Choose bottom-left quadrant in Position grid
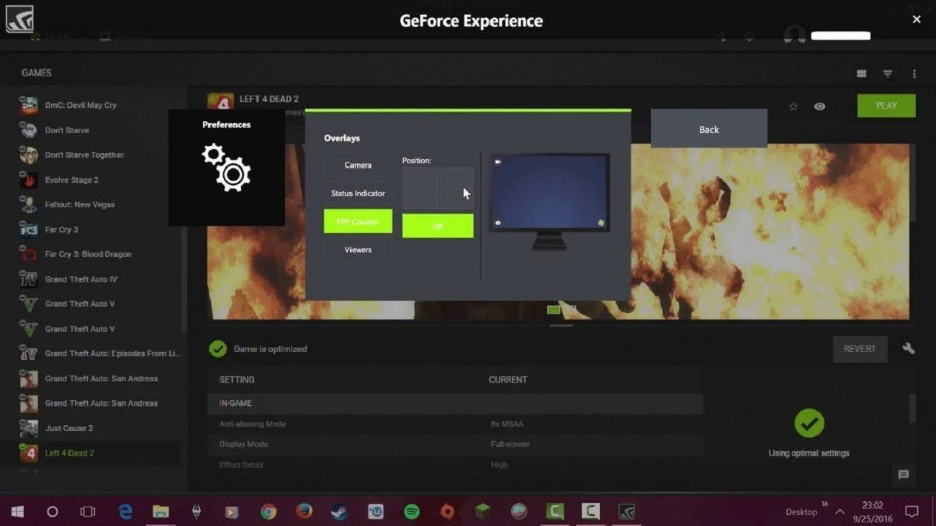Viewport: 936px width, 526px height. point(420,199)
